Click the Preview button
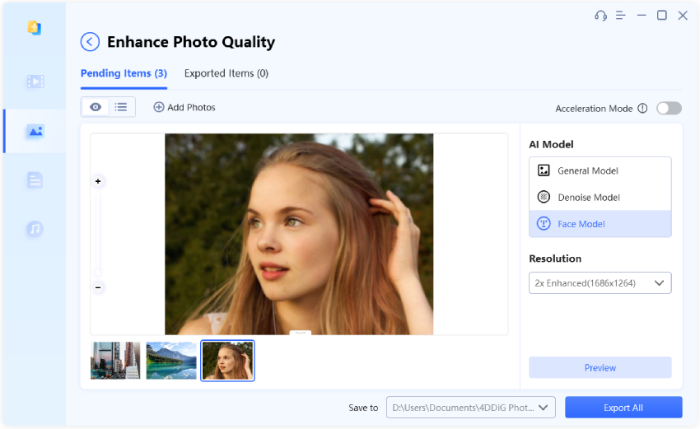Image resolution: width=700 pixels, height=429 pixels. coord(600,368)
